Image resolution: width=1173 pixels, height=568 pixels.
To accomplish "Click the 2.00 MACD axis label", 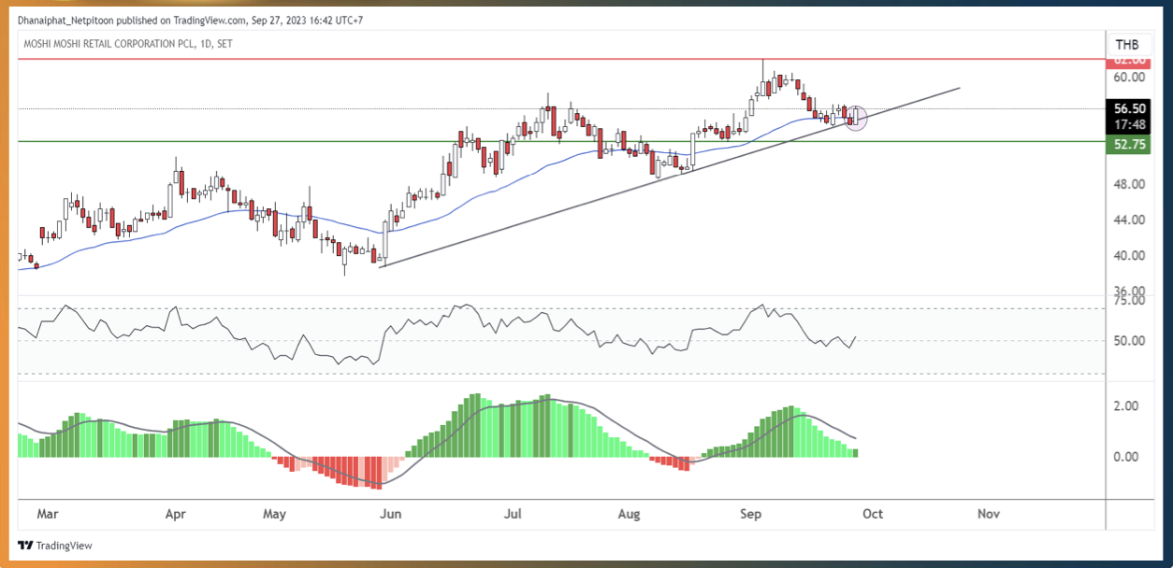I will pyautogui.click(x=1126, y=405).
